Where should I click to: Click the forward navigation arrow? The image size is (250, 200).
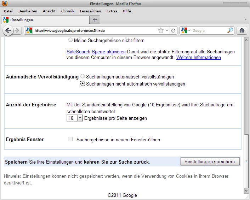click(x=17, y=30)
